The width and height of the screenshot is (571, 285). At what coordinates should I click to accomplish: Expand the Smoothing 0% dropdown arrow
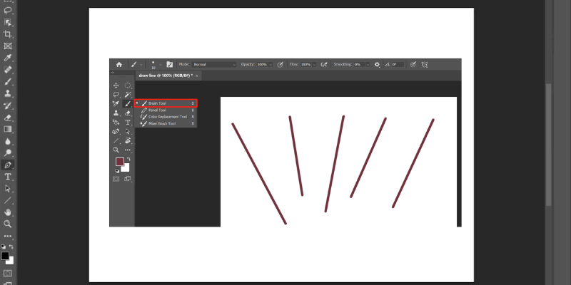(368, 64)
